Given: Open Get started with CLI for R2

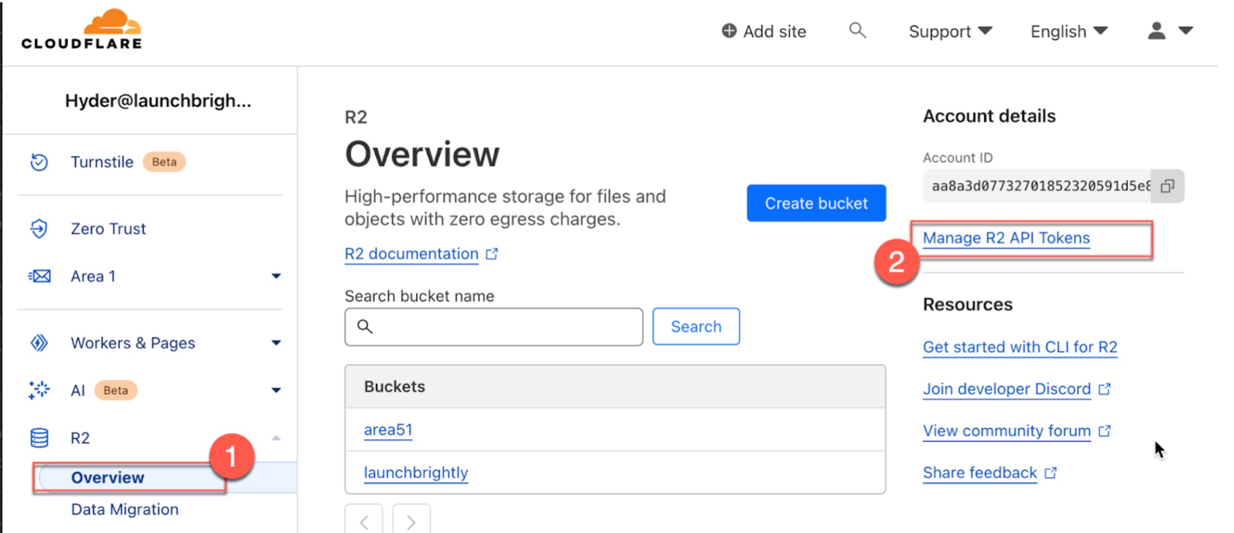Looking at the screenshot, I should coord(1020,347).
